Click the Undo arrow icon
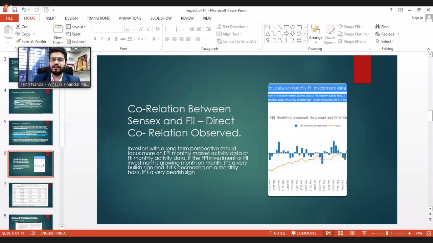Viewport: 433px width, 243px height. pyautogui.click(x=24, y=10)
